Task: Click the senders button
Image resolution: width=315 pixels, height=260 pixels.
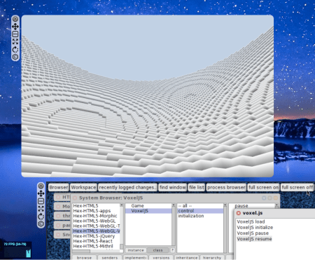Action: (x=110, y=258)
